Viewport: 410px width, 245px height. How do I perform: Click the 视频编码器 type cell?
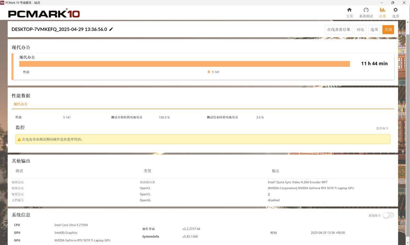[148, 182]
